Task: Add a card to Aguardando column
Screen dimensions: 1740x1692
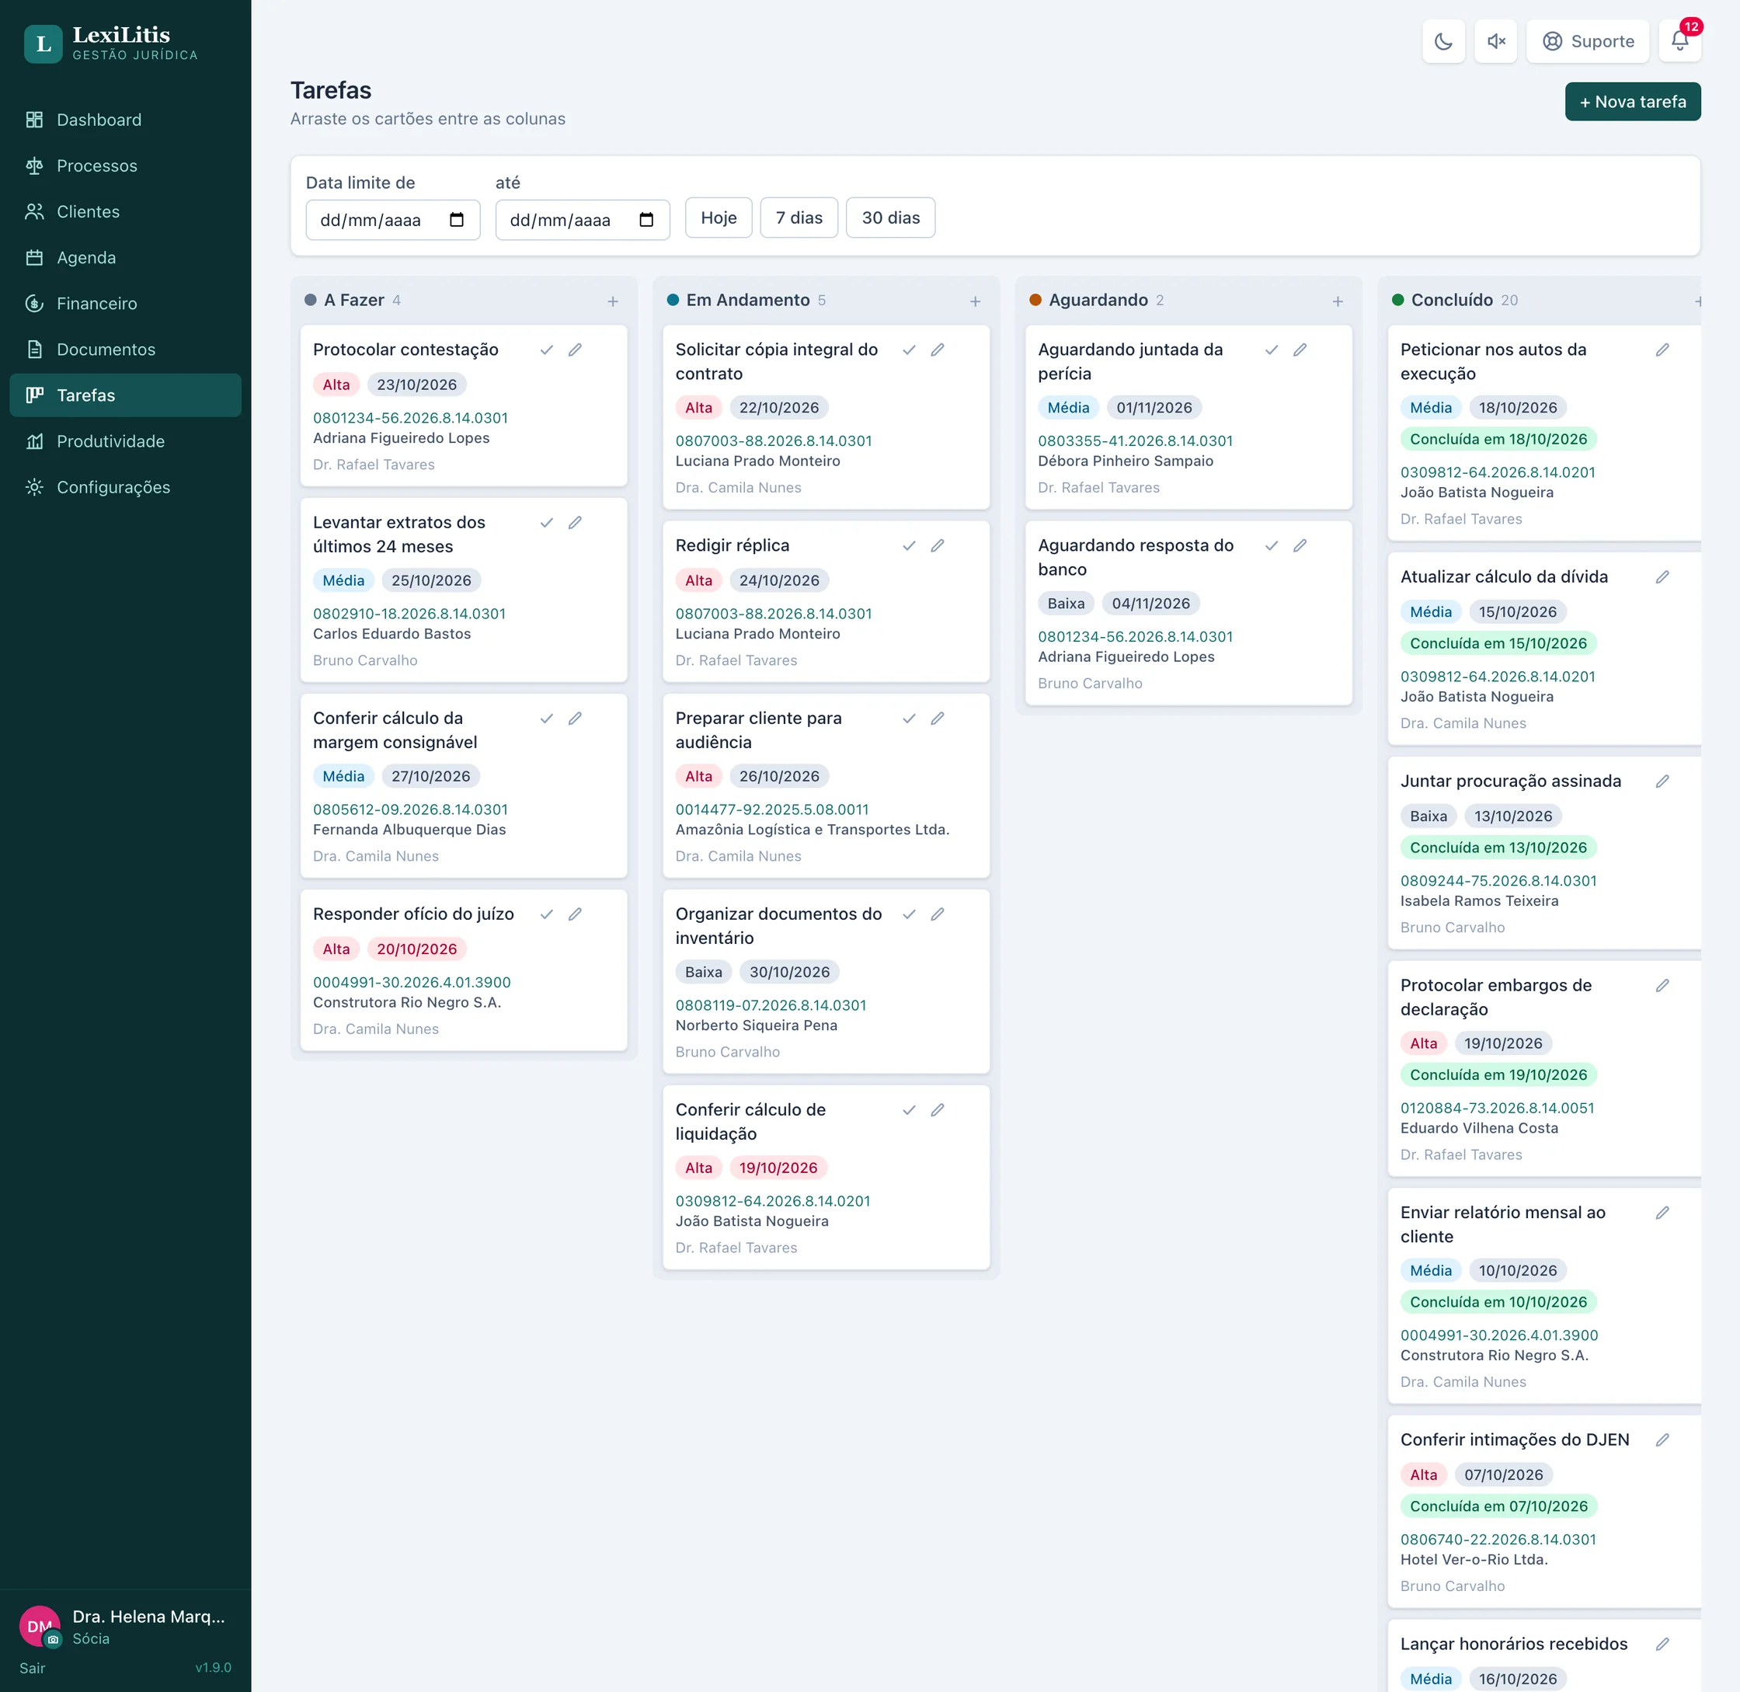Action: [1338, 301]
